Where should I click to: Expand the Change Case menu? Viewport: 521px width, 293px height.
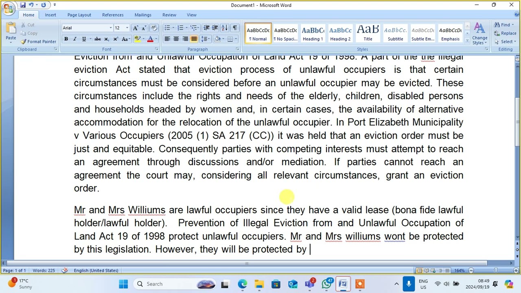(x=126, y=39)
